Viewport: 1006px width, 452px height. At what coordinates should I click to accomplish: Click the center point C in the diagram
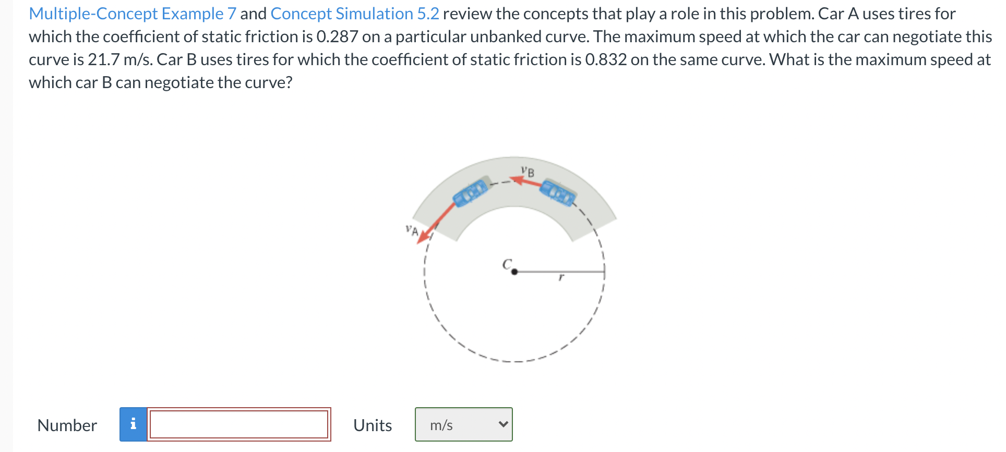(514, 271)
